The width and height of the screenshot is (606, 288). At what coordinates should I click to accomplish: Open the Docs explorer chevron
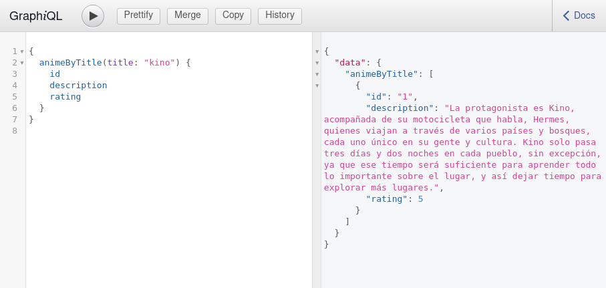tap(567, 16)
